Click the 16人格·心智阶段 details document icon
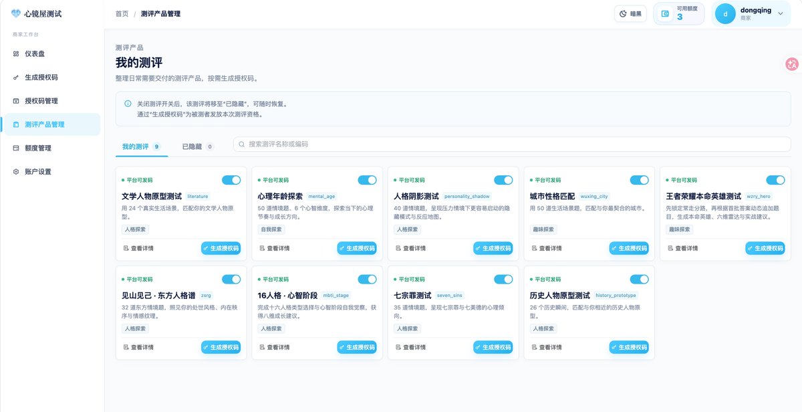 coord(262,347)
